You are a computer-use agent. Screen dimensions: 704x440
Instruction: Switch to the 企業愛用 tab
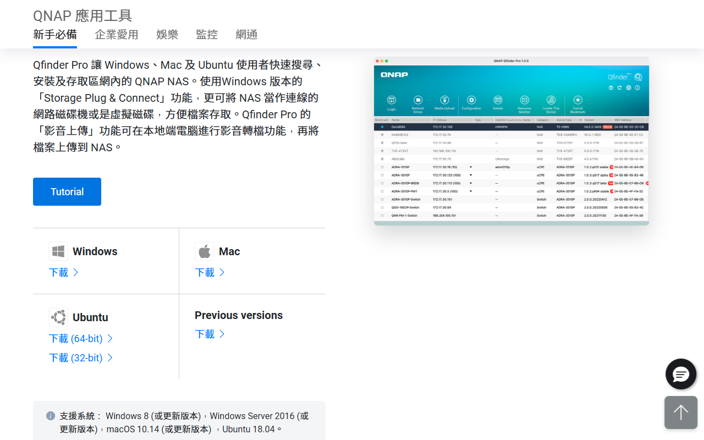coord(117,35)
